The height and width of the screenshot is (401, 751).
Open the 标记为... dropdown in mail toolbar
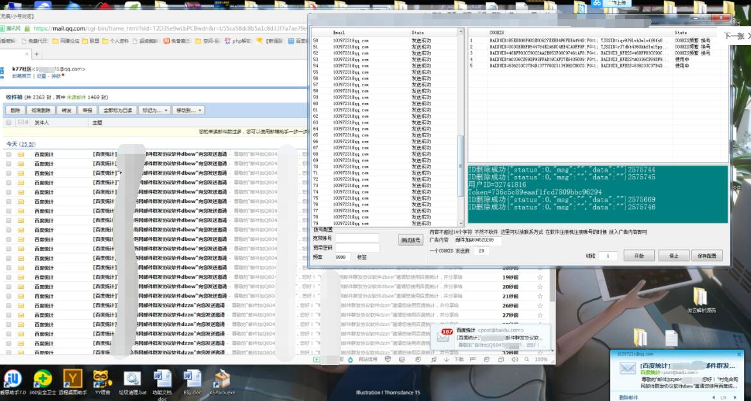point(154,110)
